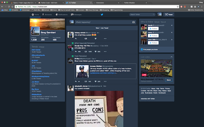Open the profile avatar menu in the navbar

tap(159, 15)
